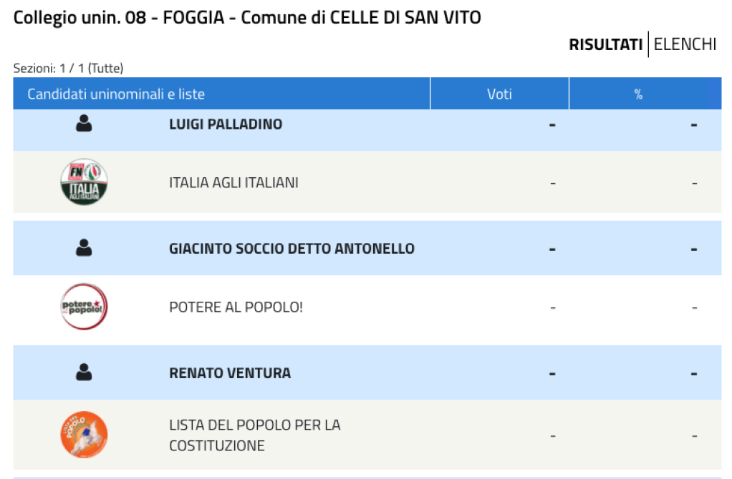Image resolution: width=732 pixels, height=479 pixels.
Task: Select candidate name LUIGI PALLADINO
Action: click(x=226, y=124)
